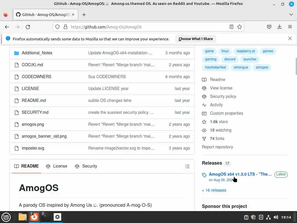Select the README tab
Image resolution: width=297 pixels, height=223 pixels.
(26, 166)
